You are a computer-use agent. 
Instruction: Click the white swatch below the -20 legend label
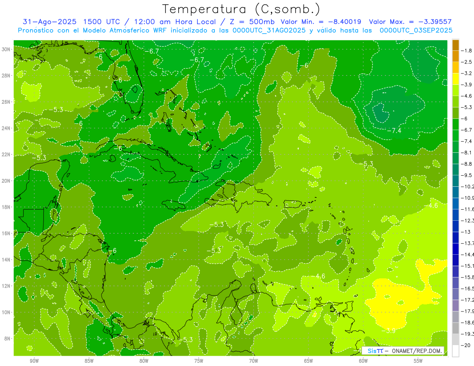tap(455, 351)
